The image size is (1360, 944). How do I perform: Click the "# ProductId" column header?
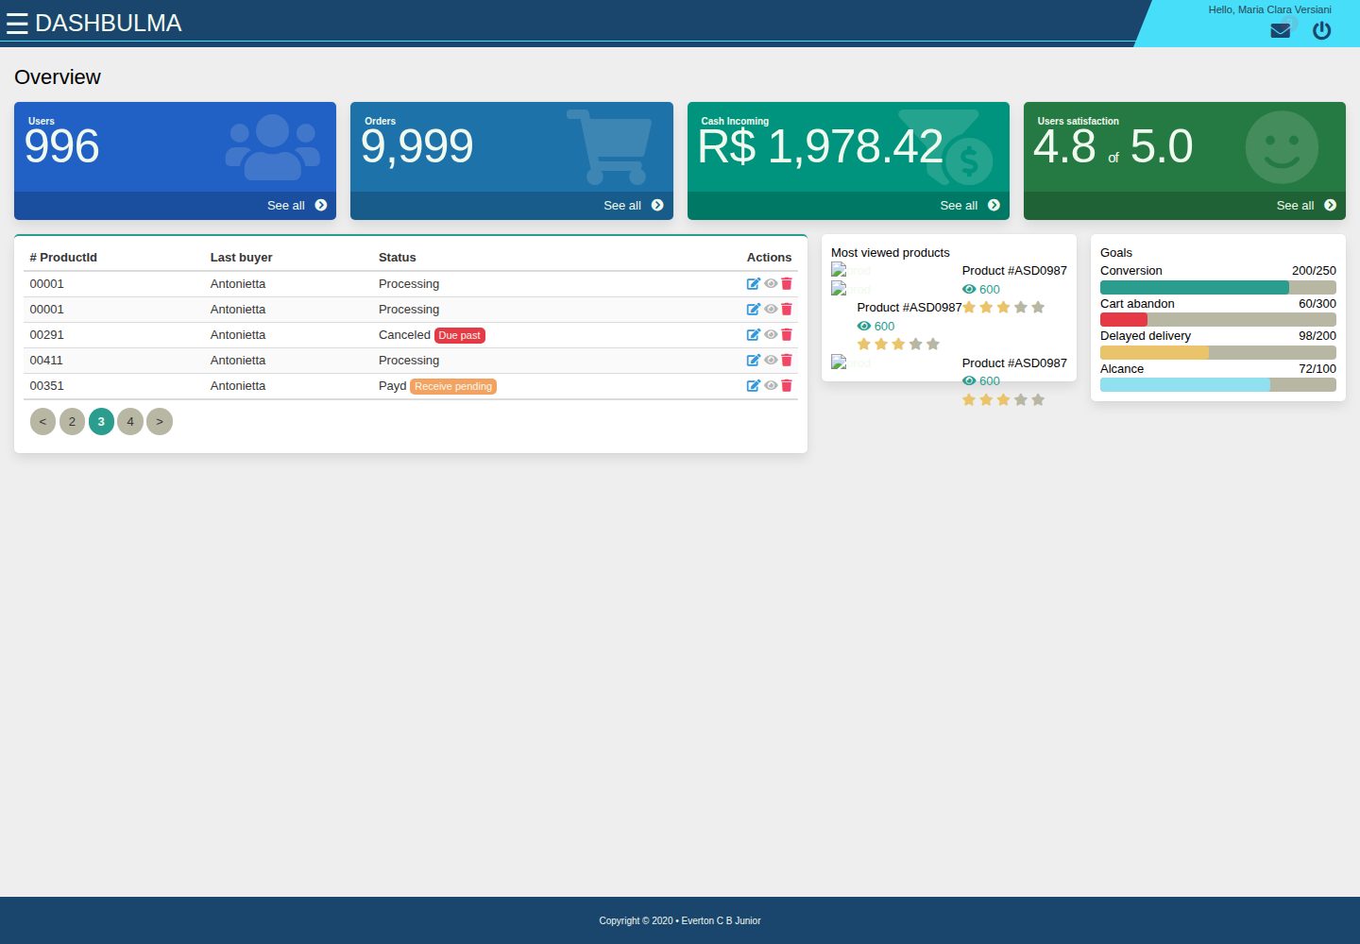tap(63, 258)
